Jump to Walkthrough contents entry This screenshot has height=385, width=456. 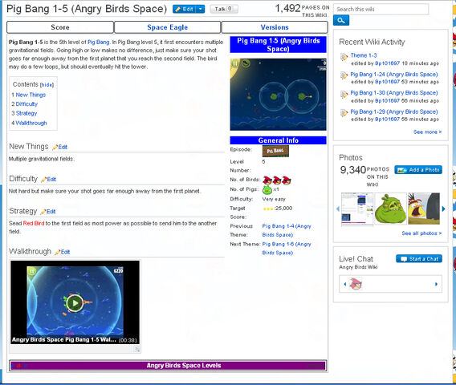click(x=31, y=123)
